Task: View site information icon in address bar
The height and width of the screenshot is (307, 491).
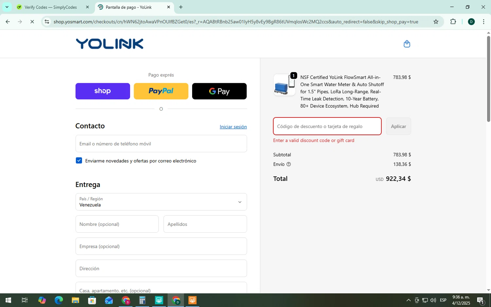Action: [x=47, y=22]
